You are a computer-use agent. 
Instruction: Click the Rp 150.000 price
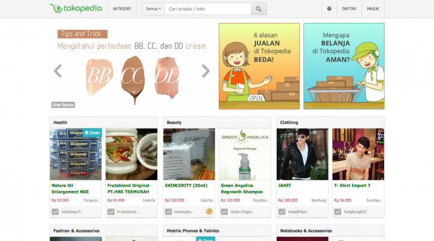click(230, 200)
